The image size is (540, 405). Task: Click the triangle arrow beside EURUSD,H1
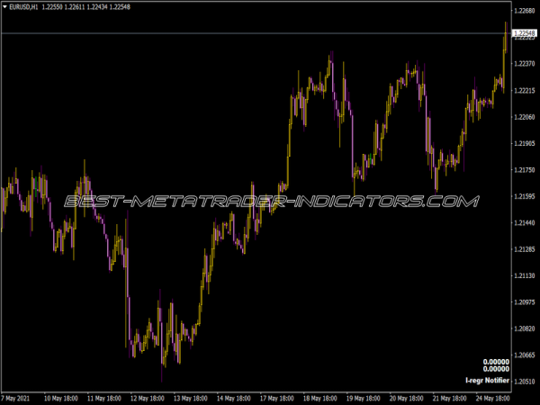coord(4,7)
